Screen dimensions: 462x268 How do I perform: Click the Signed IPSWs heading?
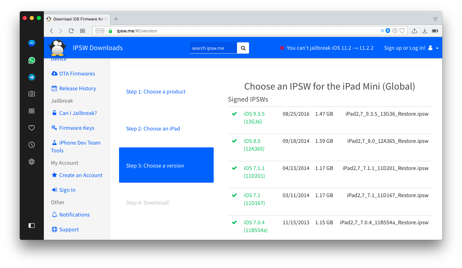(x=248, y=99)
